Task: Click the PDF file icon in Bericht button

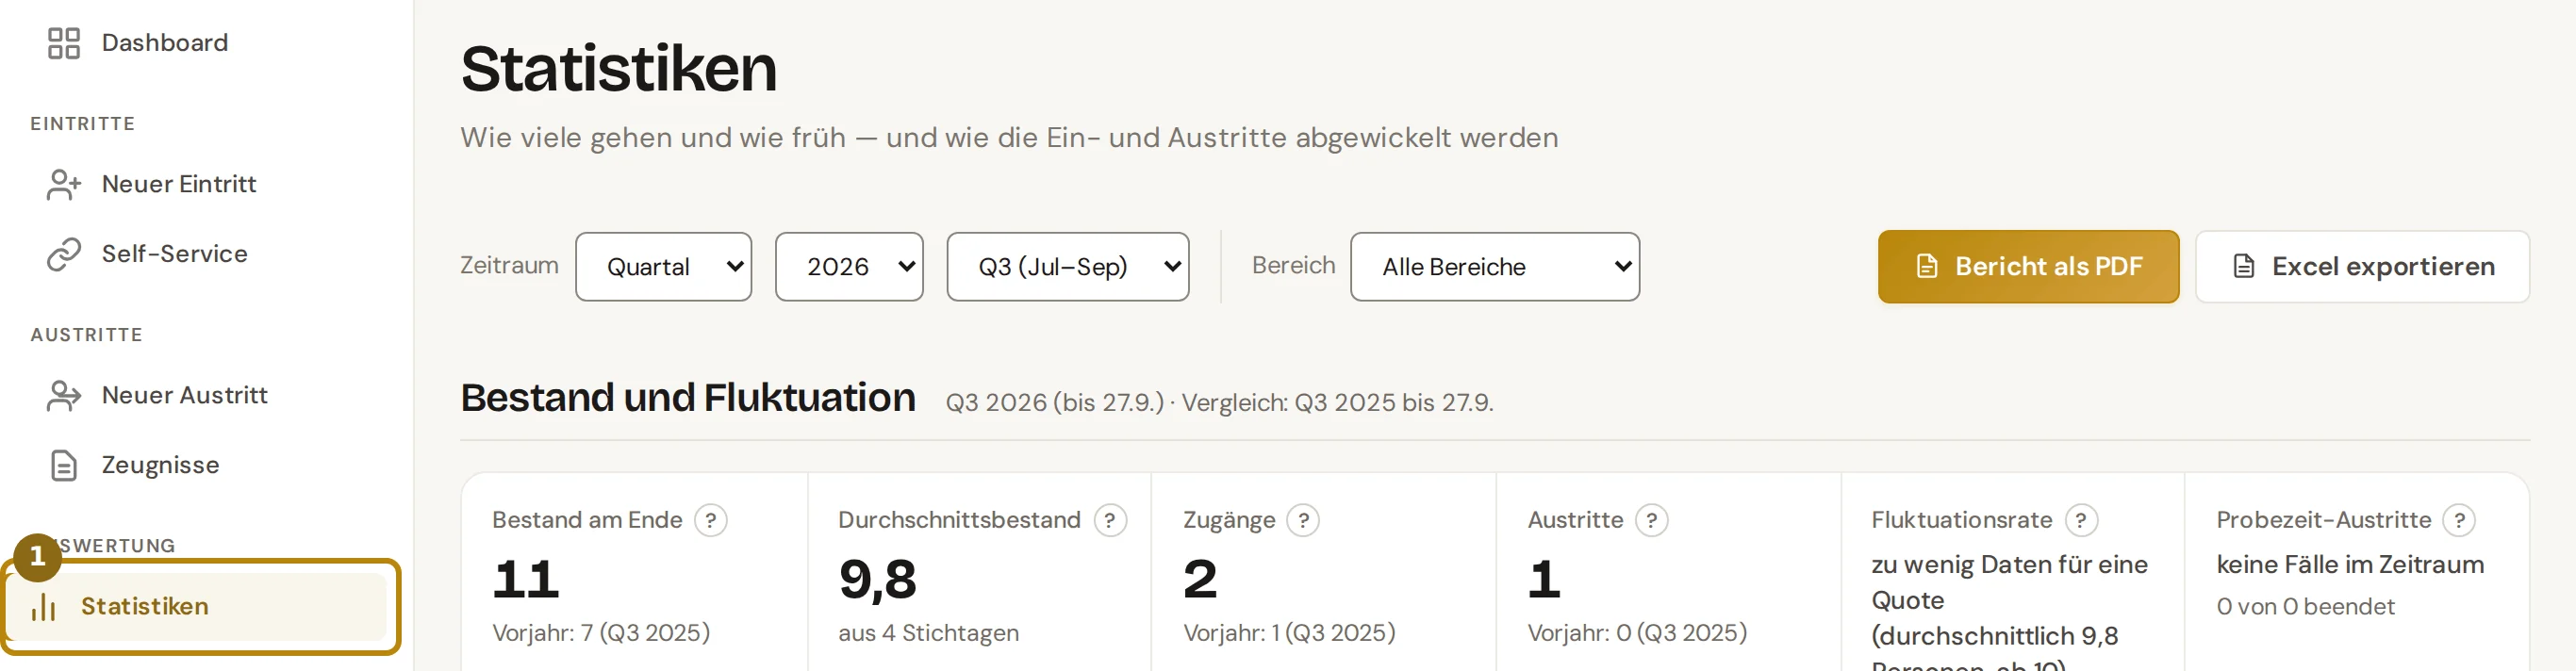Action: (x=1926, y=266)
